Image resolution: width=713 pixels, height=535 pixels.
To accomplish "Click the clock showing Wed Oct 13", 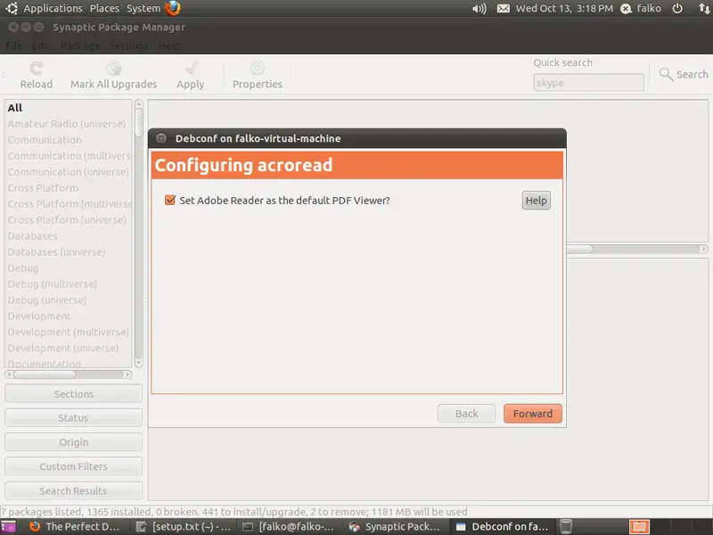I will (x=564, y=9).
